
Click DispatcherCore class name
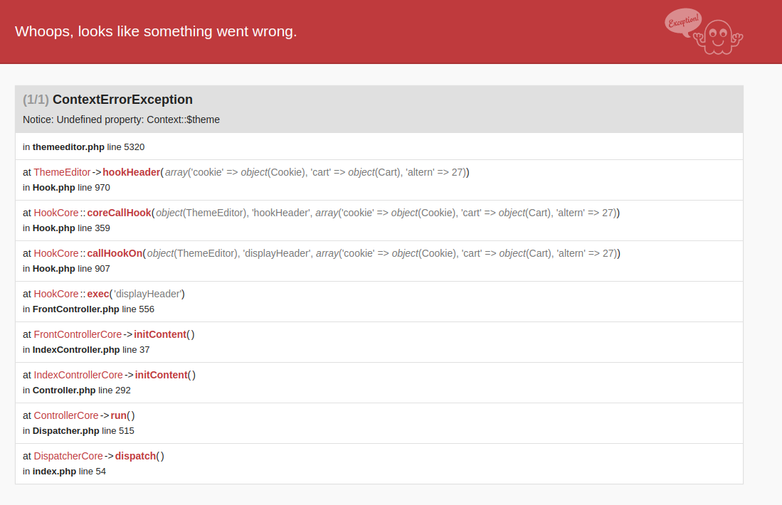pos(68,456)
